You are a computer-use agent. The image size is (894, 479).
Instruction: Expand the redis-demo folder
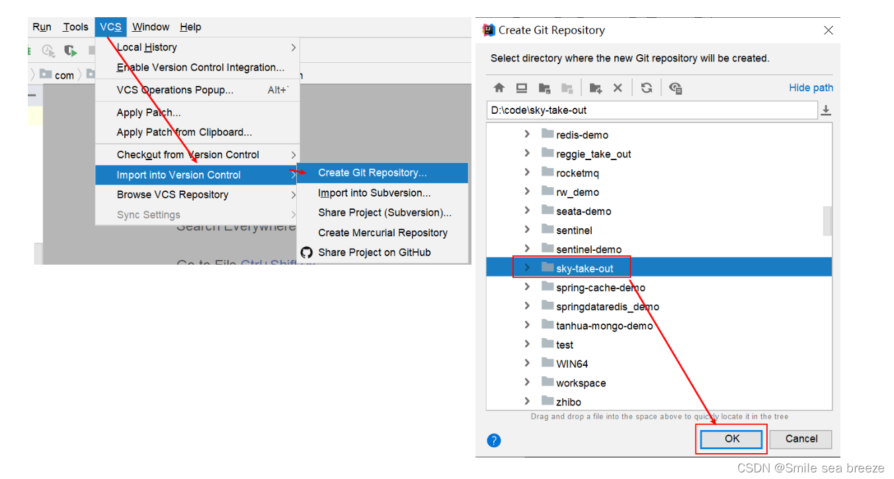pos(527,134)
